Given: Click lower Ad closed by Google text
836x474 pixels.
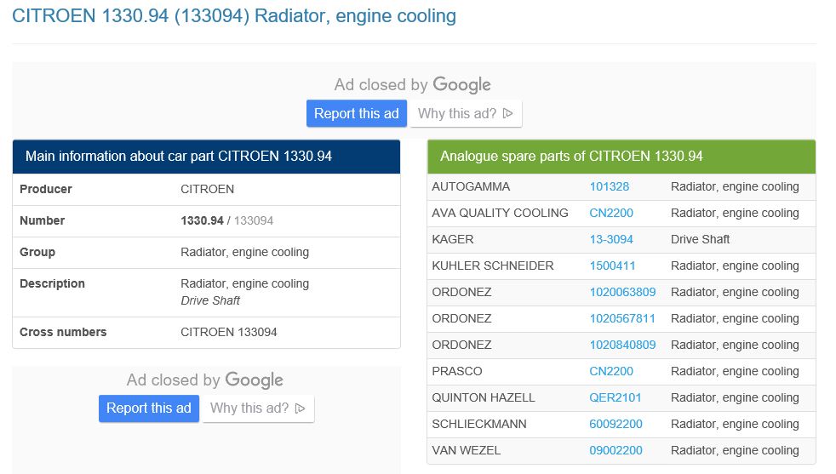Looking at the screenshot, I should (x=204, y=380).
